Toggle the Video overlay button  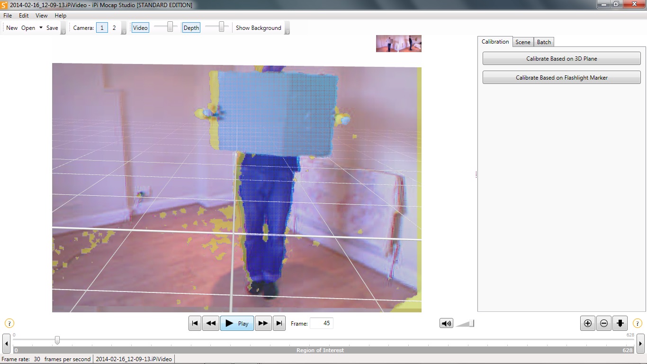coord(140,28)
